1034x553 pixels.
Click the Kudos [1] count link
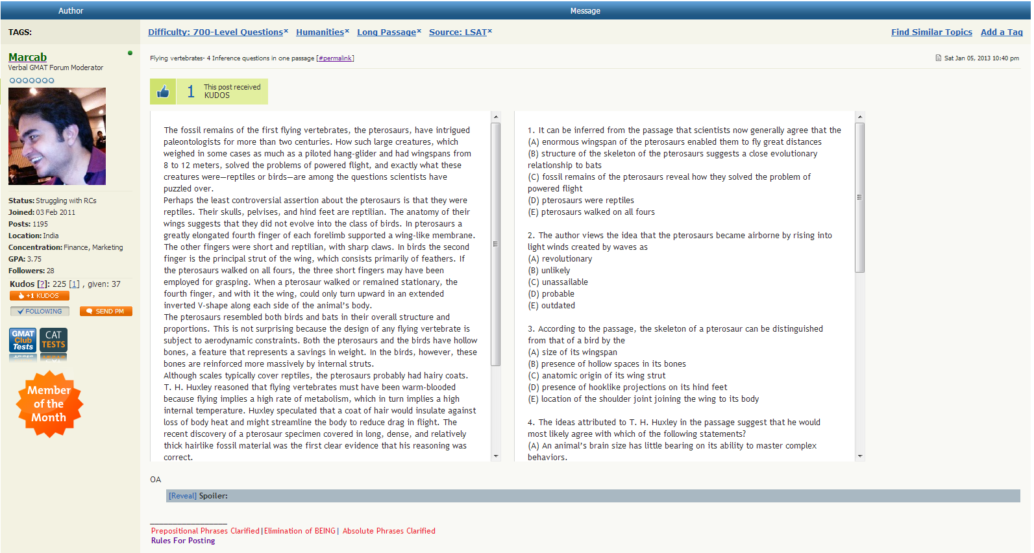tap(74, 284)
